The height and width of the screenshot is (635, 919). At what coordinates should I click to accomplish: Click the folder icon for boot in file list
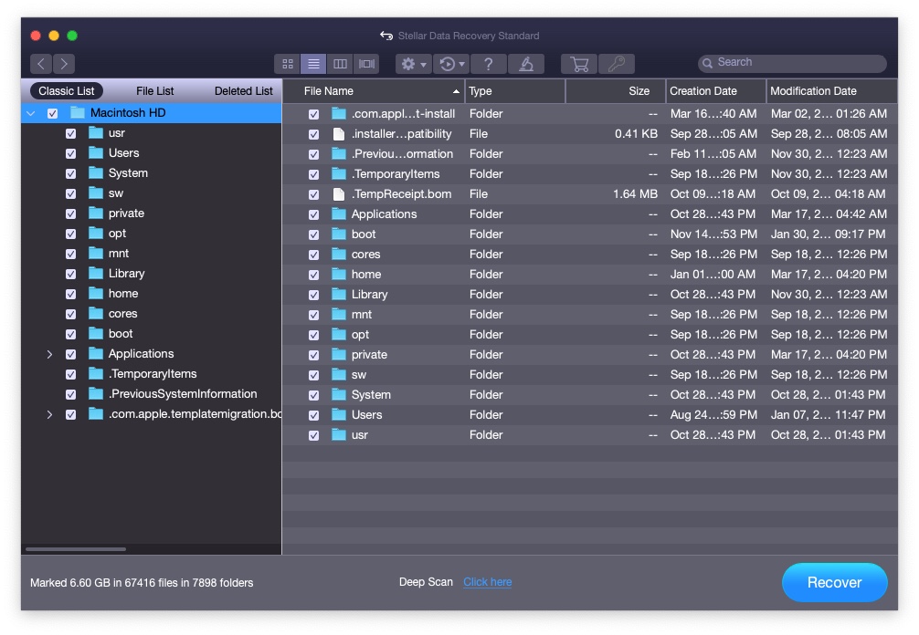339,234
